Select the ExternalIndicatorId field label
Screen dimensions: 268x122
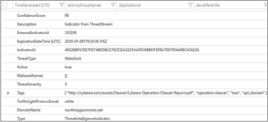point(33,33)
